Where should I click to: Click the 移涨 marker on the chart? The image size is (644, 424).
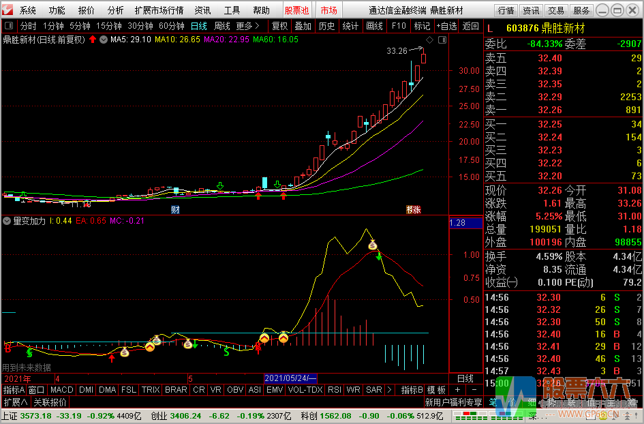(413, 210)
